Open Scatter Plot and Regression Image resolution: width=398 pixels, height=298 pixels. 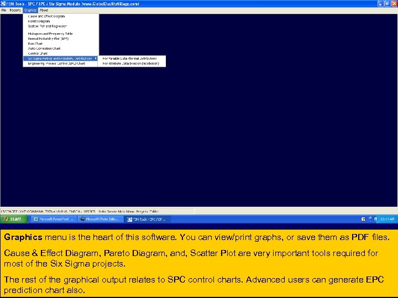(60, 26)
